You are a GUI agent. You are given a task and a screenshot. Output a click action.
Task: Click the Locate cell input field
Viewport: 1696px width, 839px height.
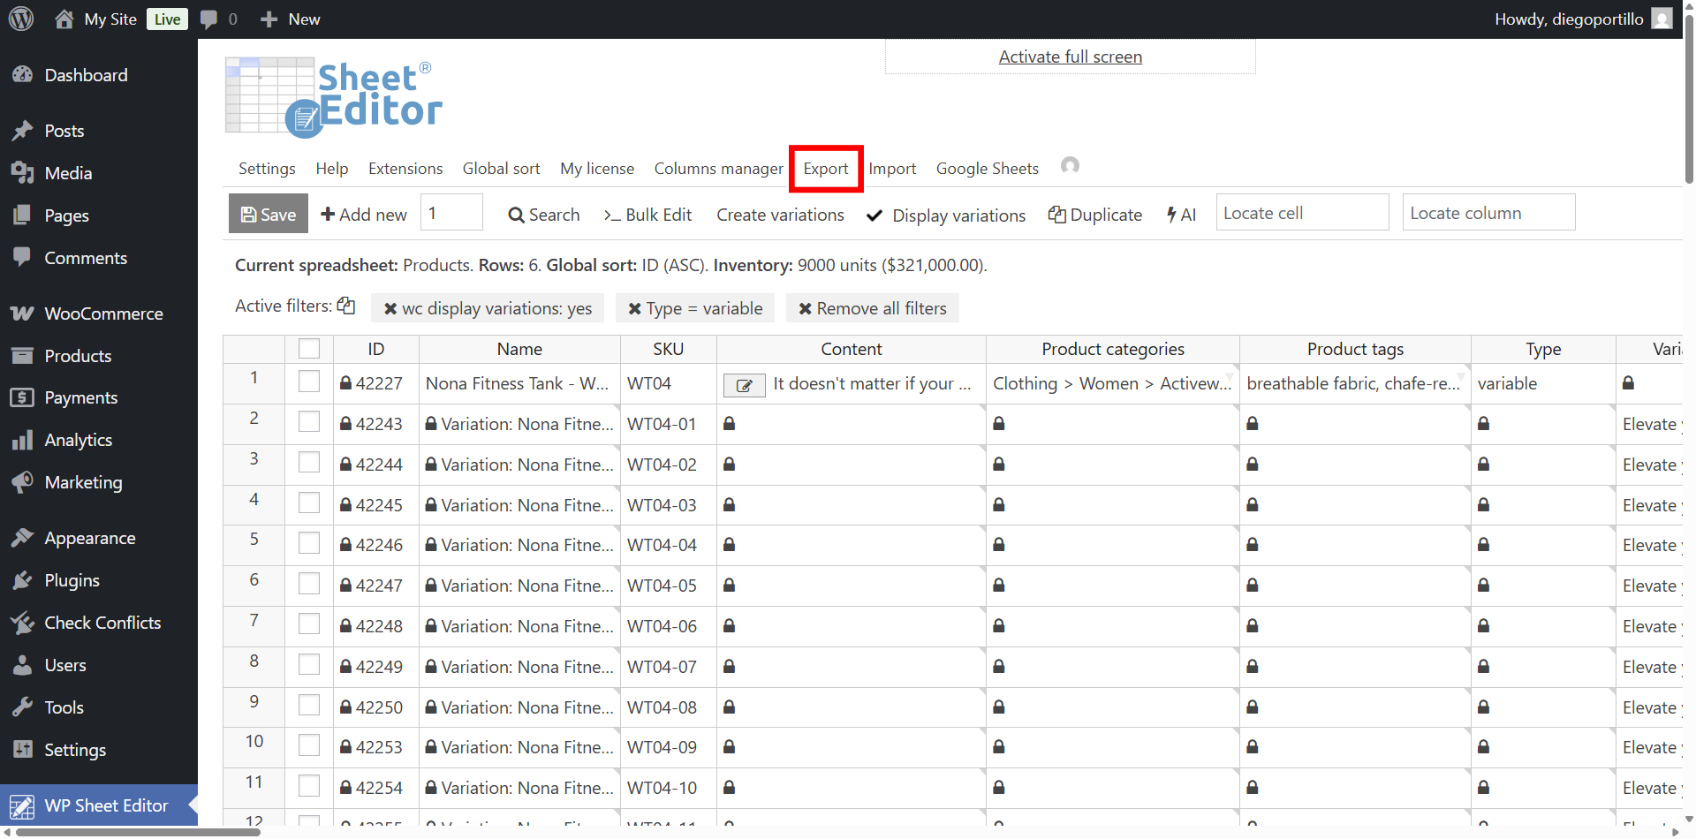(1301, 213)
